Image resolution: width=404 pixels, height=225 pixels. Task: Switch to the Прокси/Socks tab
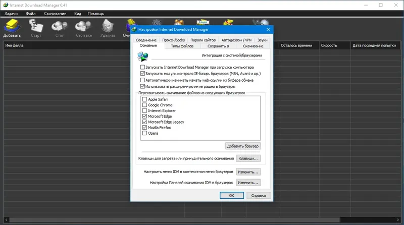point(173,40)
